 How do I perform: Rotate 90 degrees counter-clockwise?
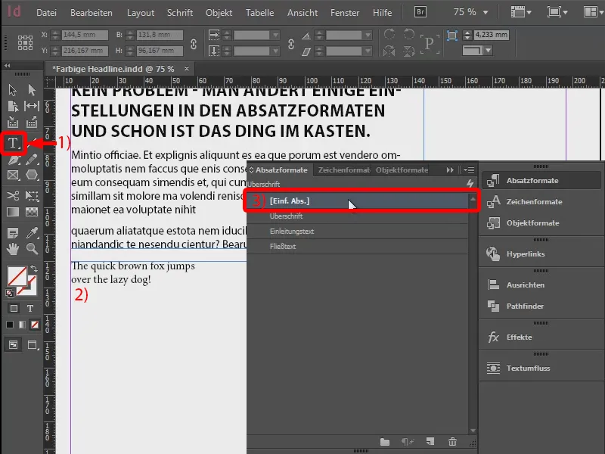[408, 34]
